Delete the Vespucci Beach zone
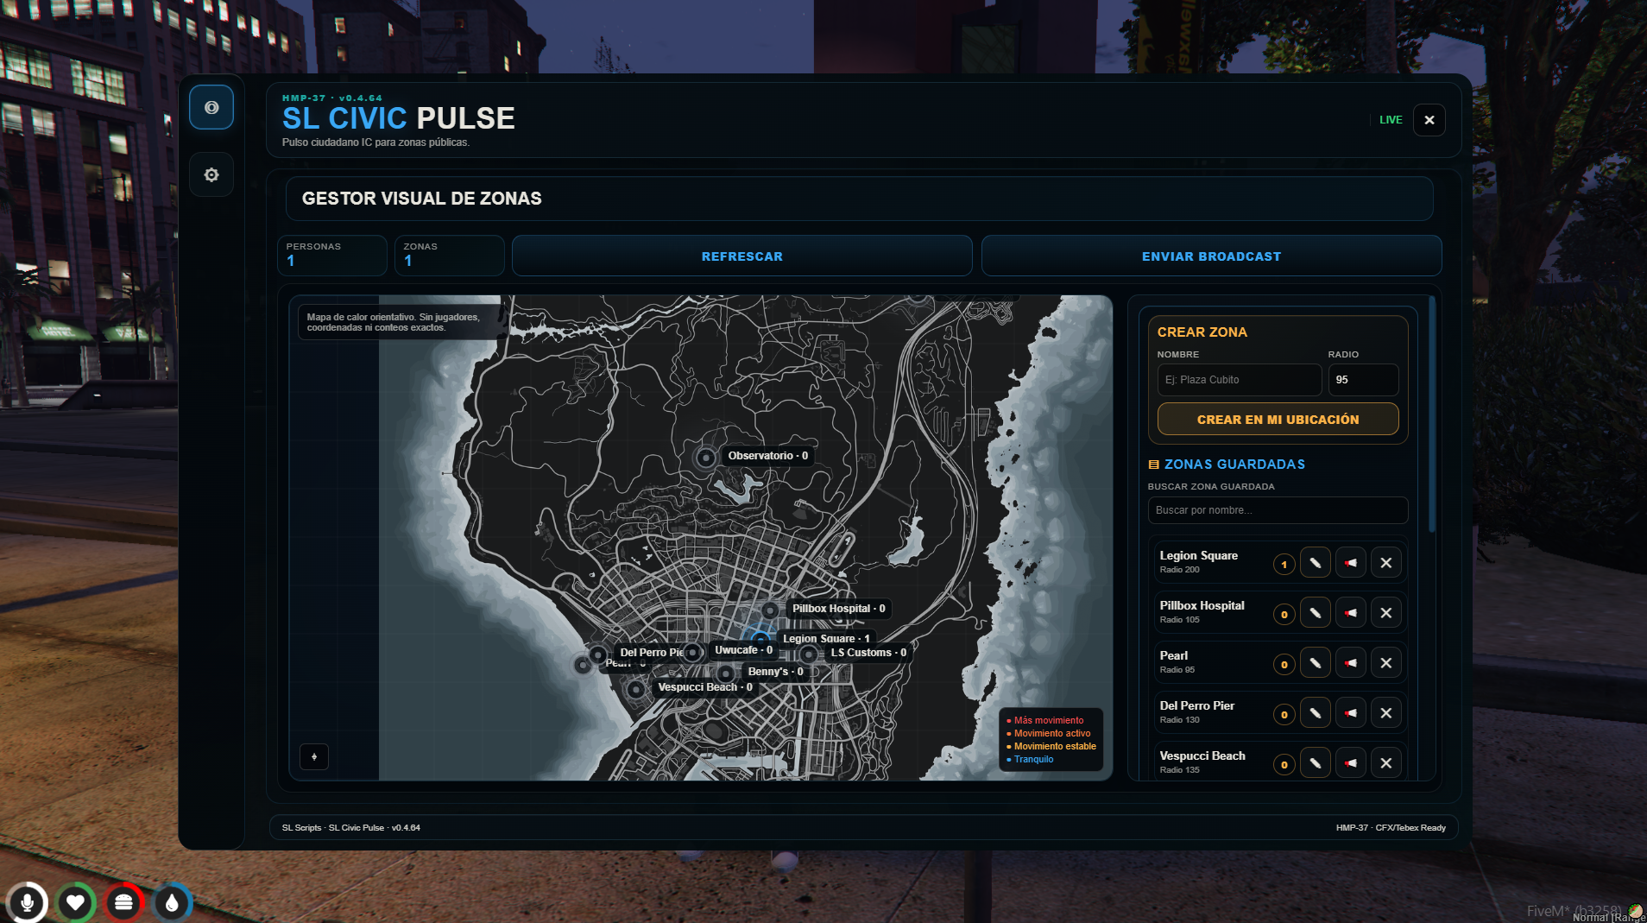 (1385, 763)
